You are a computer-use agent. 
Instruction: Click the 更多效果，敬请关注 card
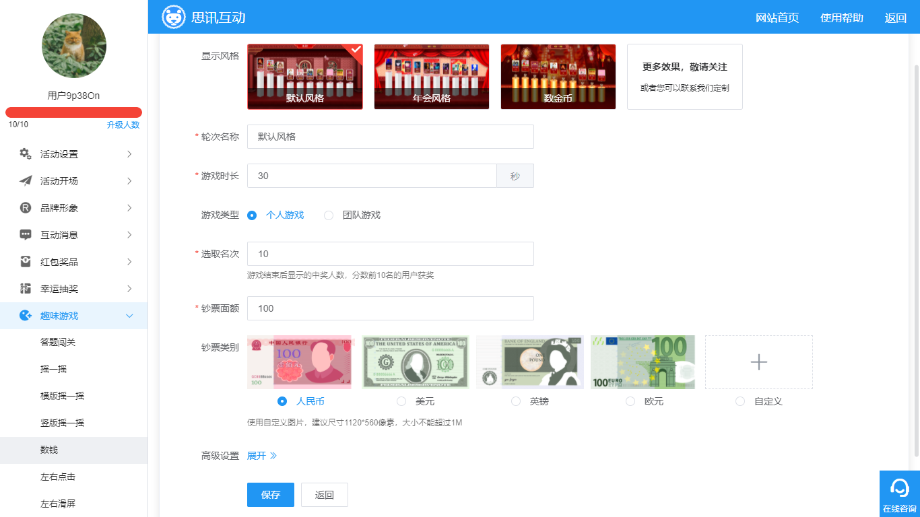click(685, 77)
